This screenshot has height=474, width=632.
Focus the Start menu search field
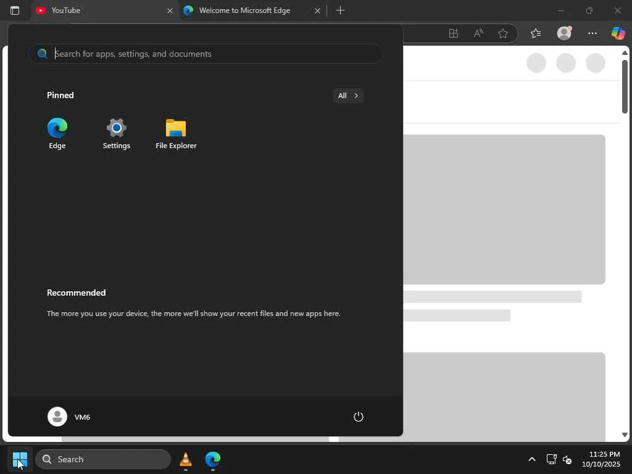(x=205, y=54)
